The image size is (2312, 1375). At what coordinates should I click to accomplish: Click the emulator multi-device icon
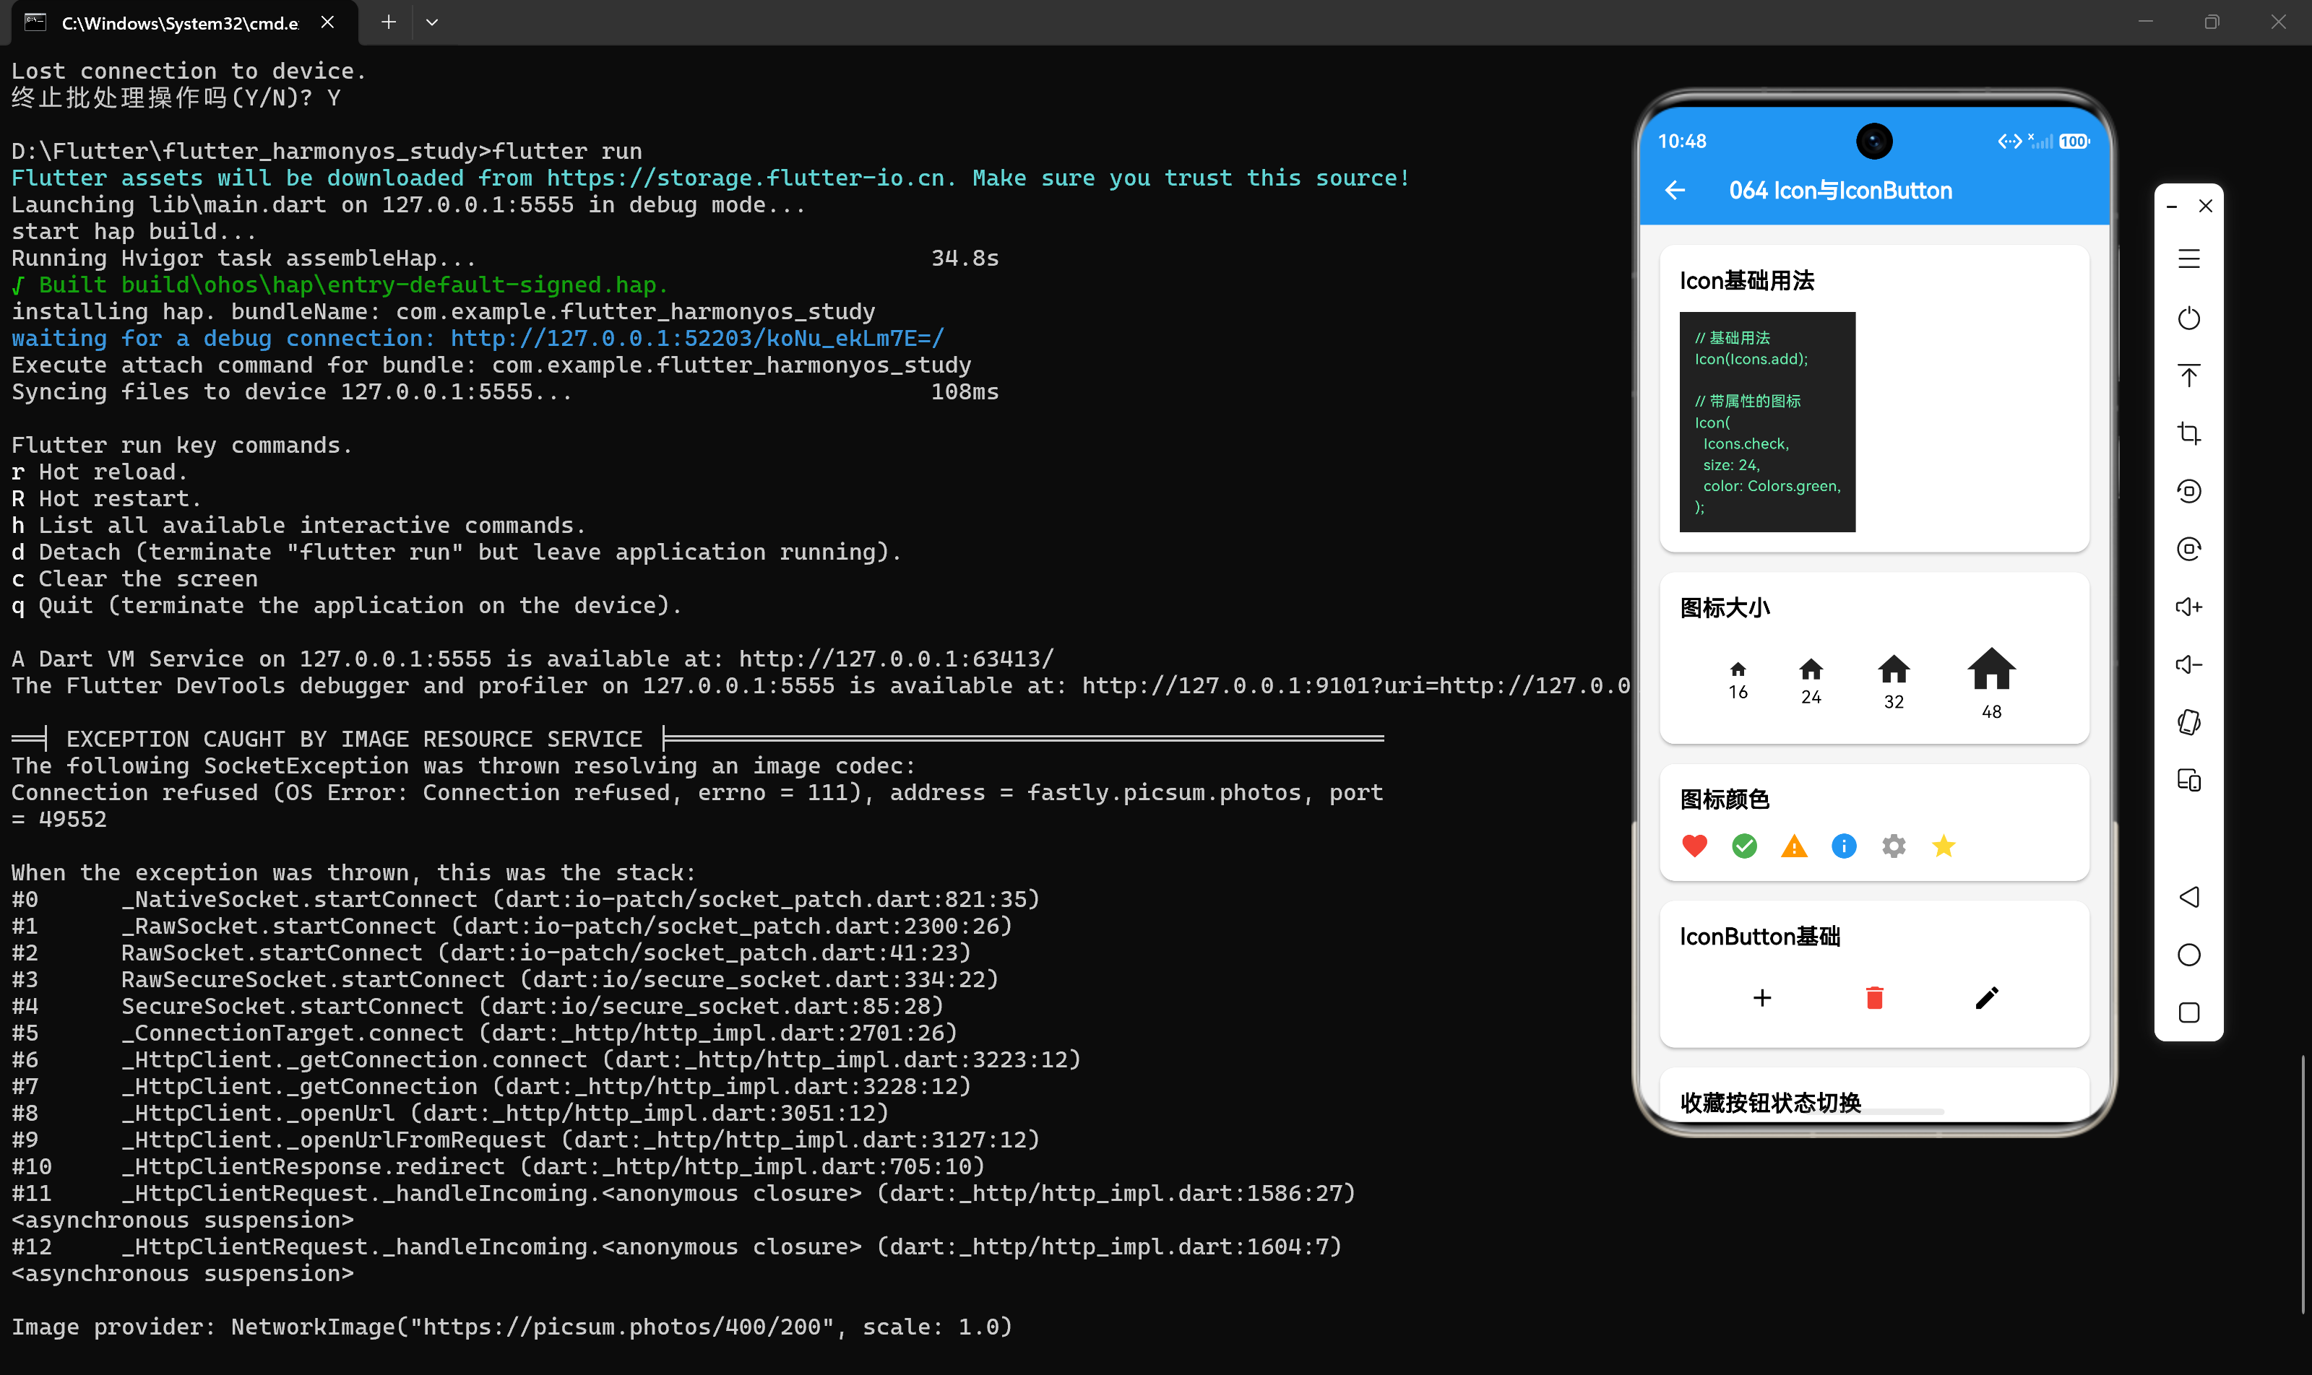[2188, 780]
